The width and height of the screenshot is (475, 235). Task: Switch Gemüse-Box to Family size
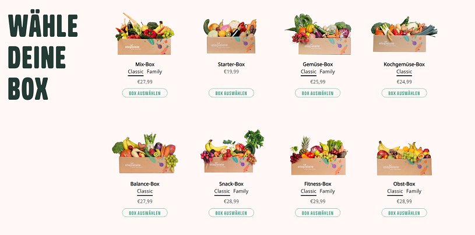(x=328, y=72)
